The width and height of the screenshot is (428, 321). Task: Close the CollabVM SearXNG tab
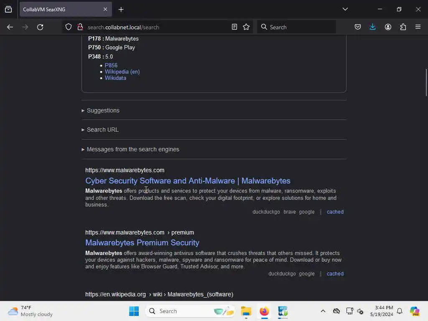point(105,9)
